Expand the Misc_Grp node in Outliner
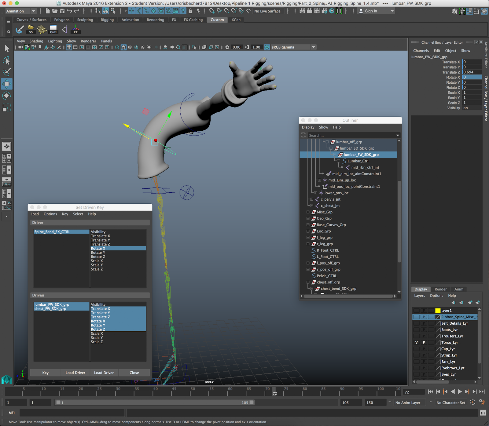489x426 pixels. 308,212
